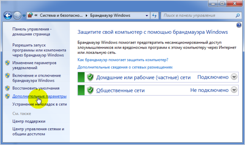The height and width of the screenshot is (145, 245).
Task: Click 'Подключено' status text
Action: click(x=213, y=77)
